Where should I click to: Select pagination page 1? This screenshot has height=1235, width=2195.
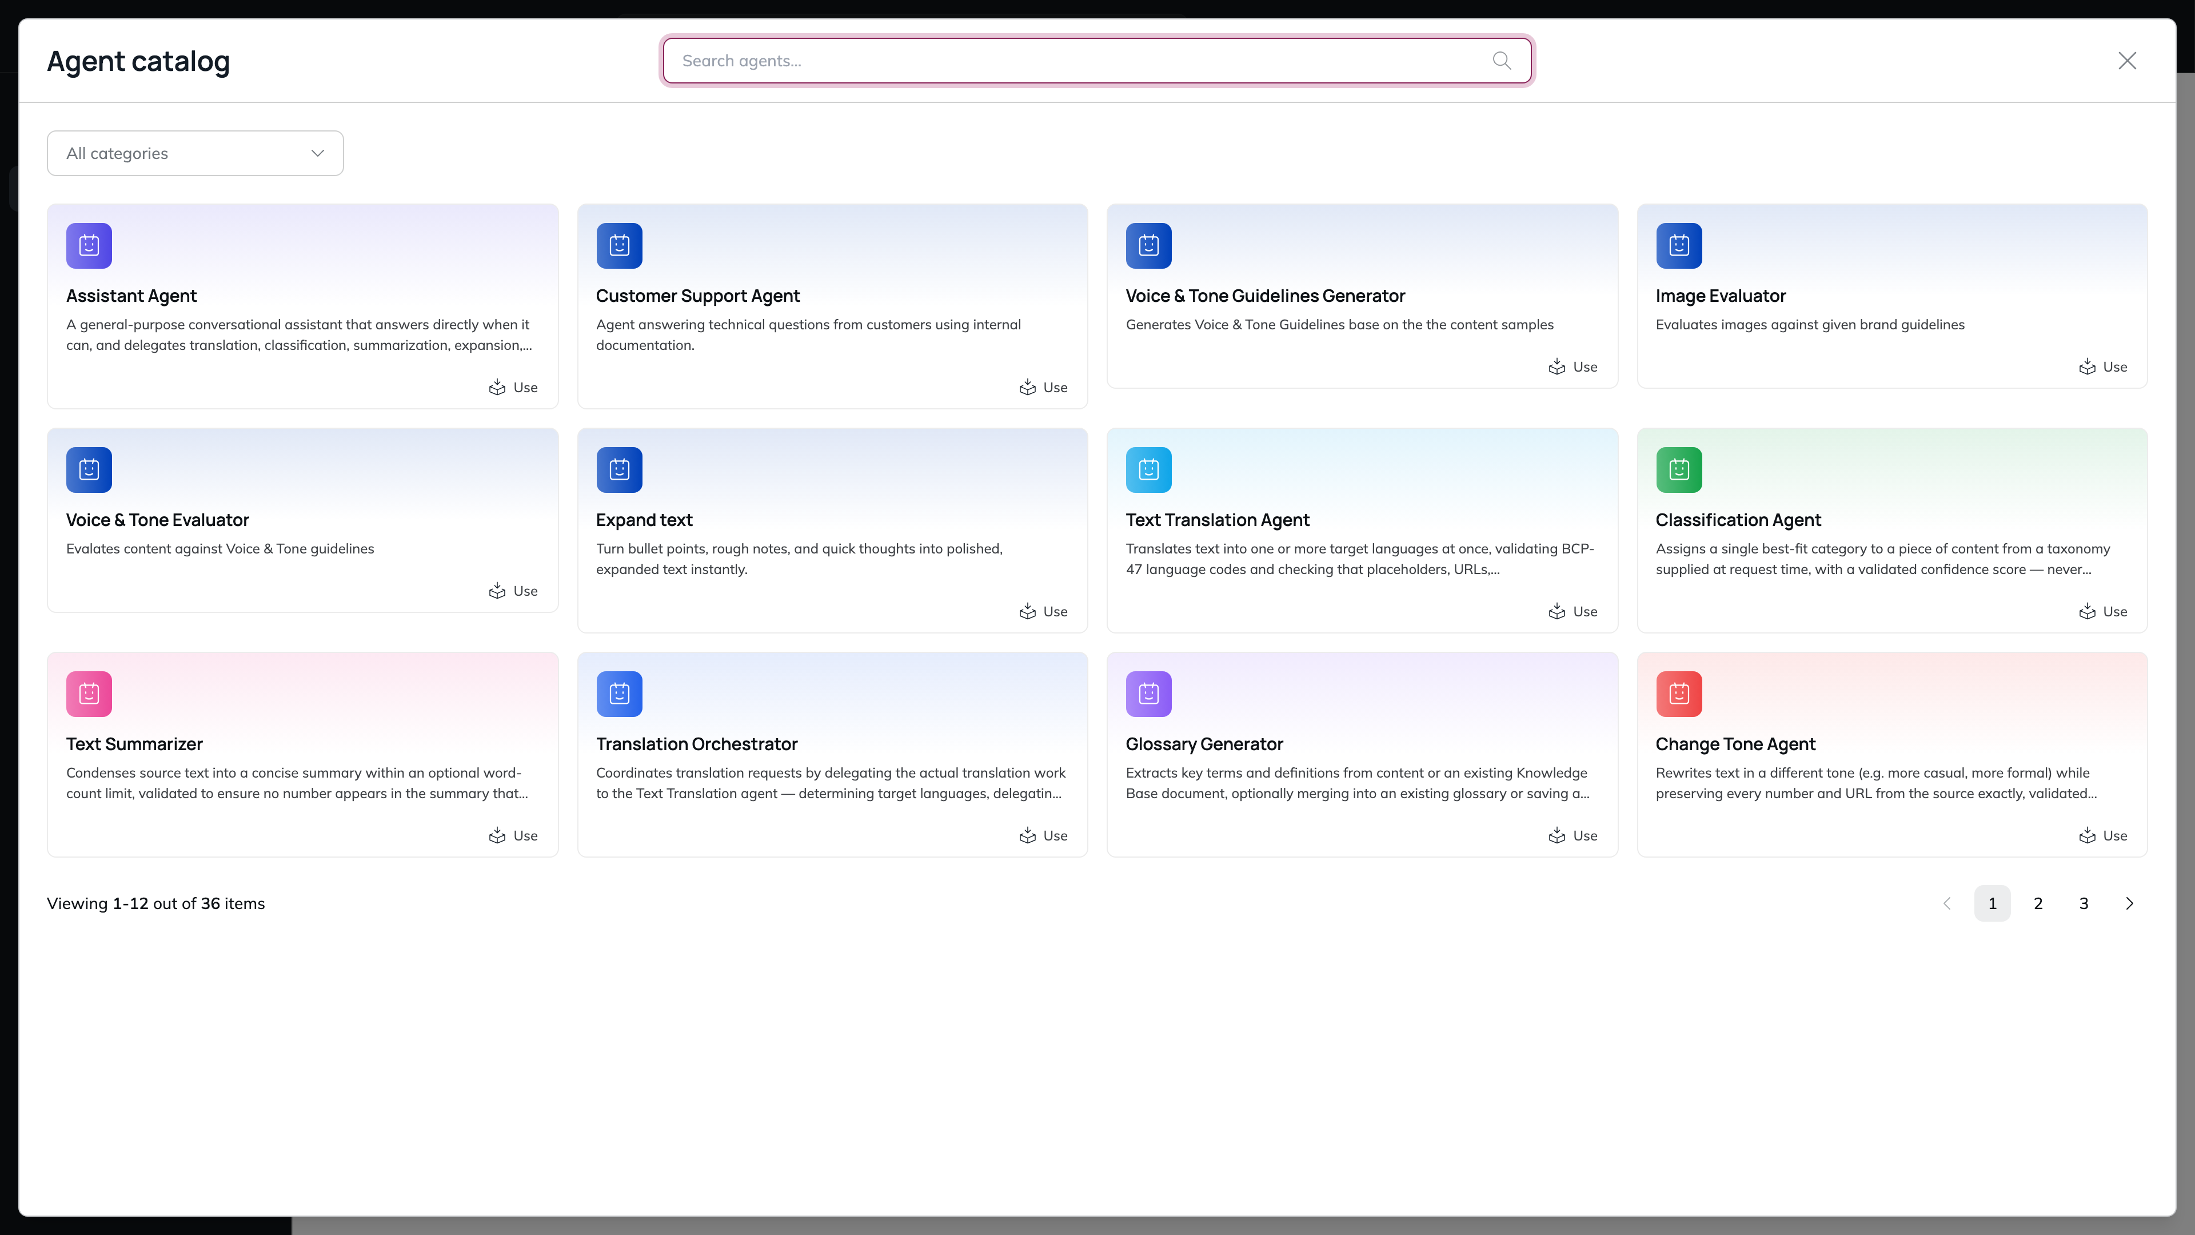[x=1992, y=903]
